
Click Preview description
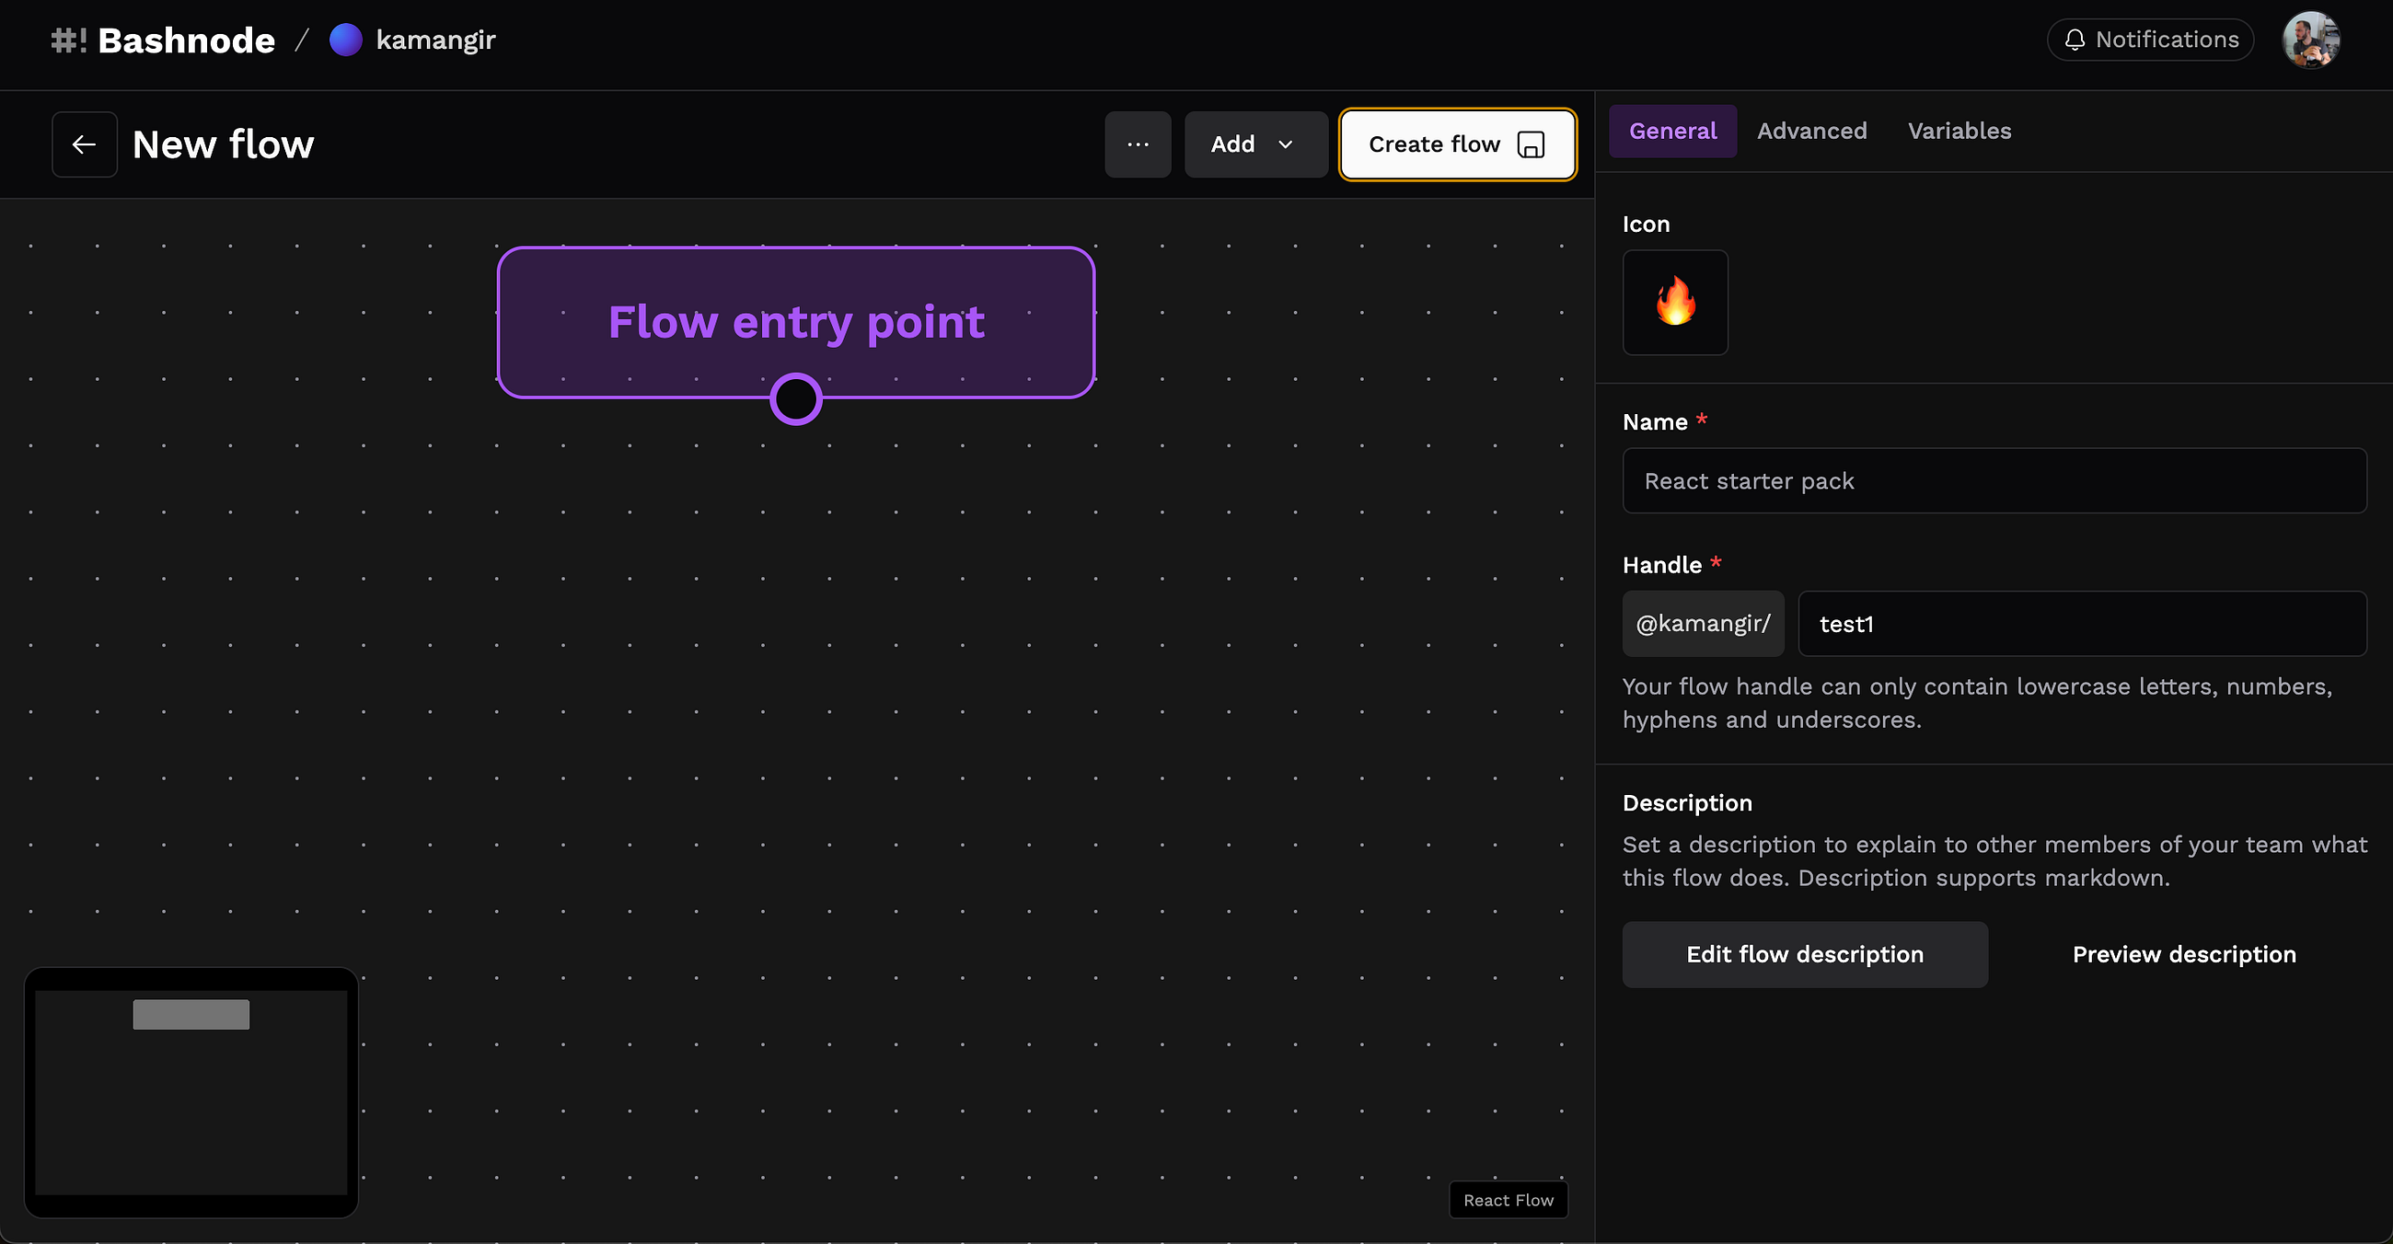pyautogui.click(x=2183, y=953)
